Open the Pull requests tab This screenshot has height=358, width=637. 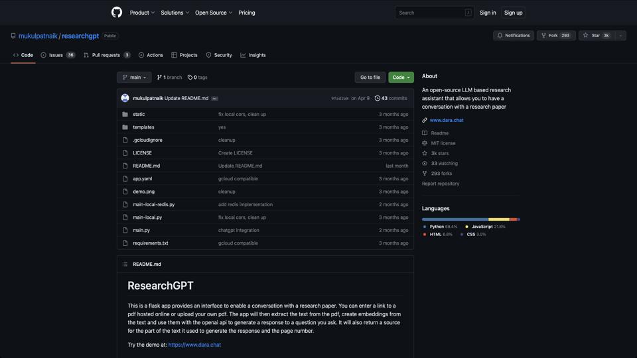point(107,55)
